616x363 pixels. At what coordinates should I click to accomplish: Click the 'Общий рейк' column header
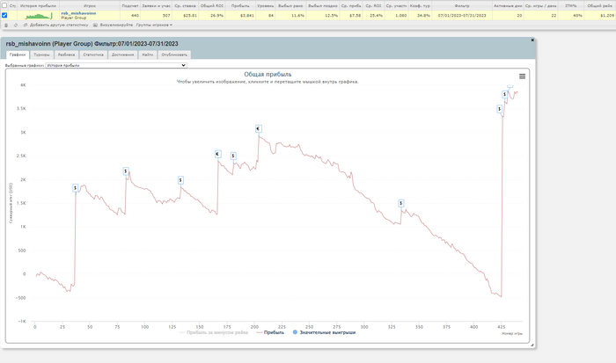click(x=600, y=6)
